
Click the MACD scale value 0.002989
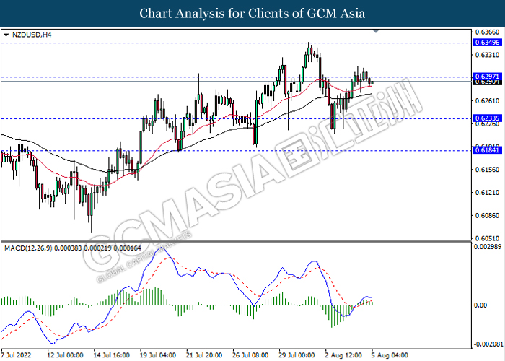tap(488, 247)
